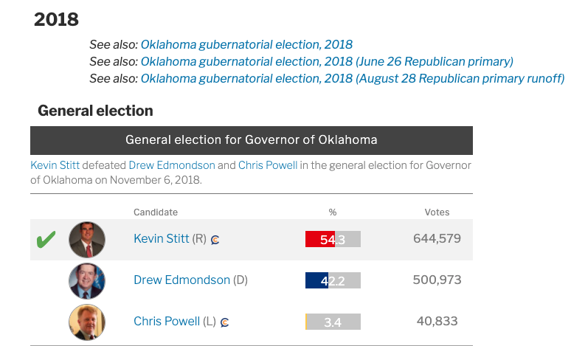Click the Candidate Connection icon beside Kevin Stitt
The image size is (571, 346).
(x=215, y=240)
